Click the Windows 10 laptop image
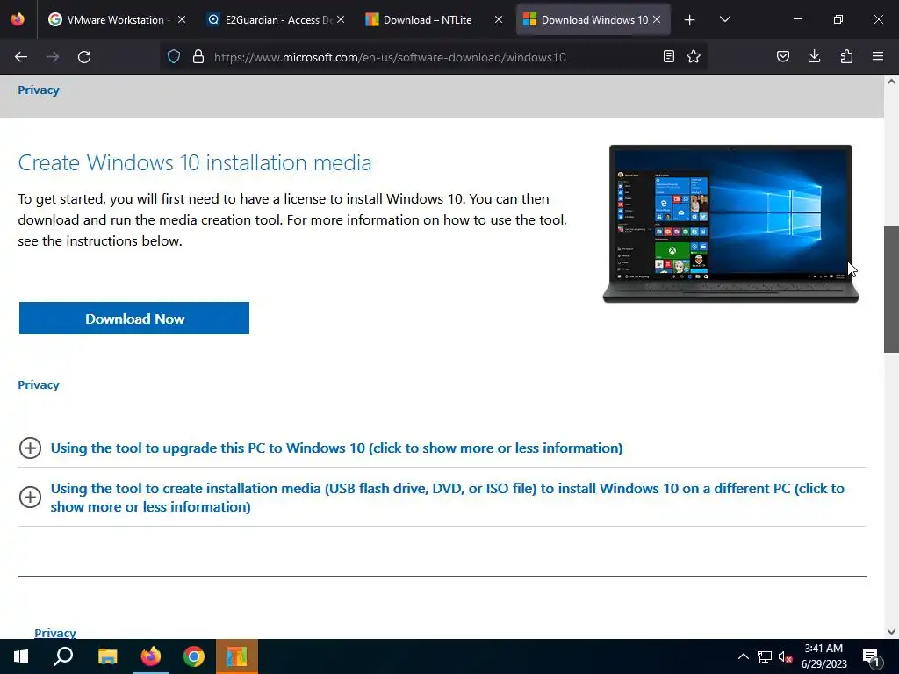The image size is (899, 674). [x=730, y=224]
